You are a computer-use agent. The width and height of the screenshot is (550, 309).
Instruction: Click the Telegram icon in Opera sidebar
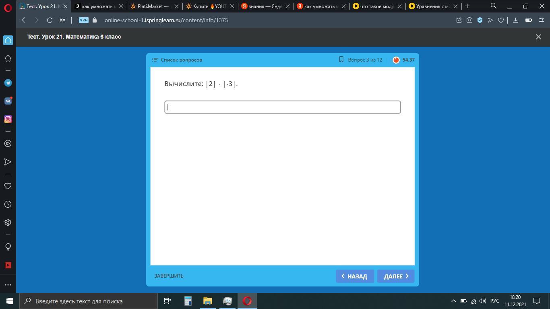click(8, 83)
